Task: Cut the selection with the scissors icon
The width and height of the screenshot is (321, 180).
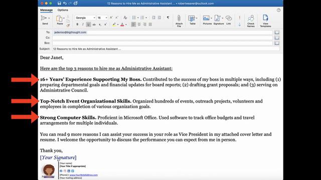Action: coord(68,16)
